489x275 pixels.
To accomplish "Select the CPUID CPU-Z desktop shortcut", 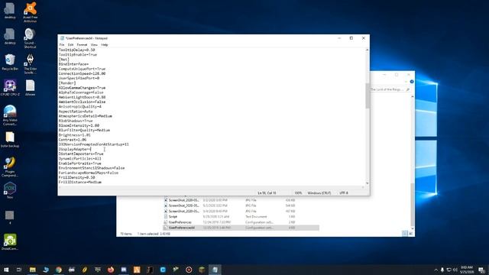I will tap(10, 88).
